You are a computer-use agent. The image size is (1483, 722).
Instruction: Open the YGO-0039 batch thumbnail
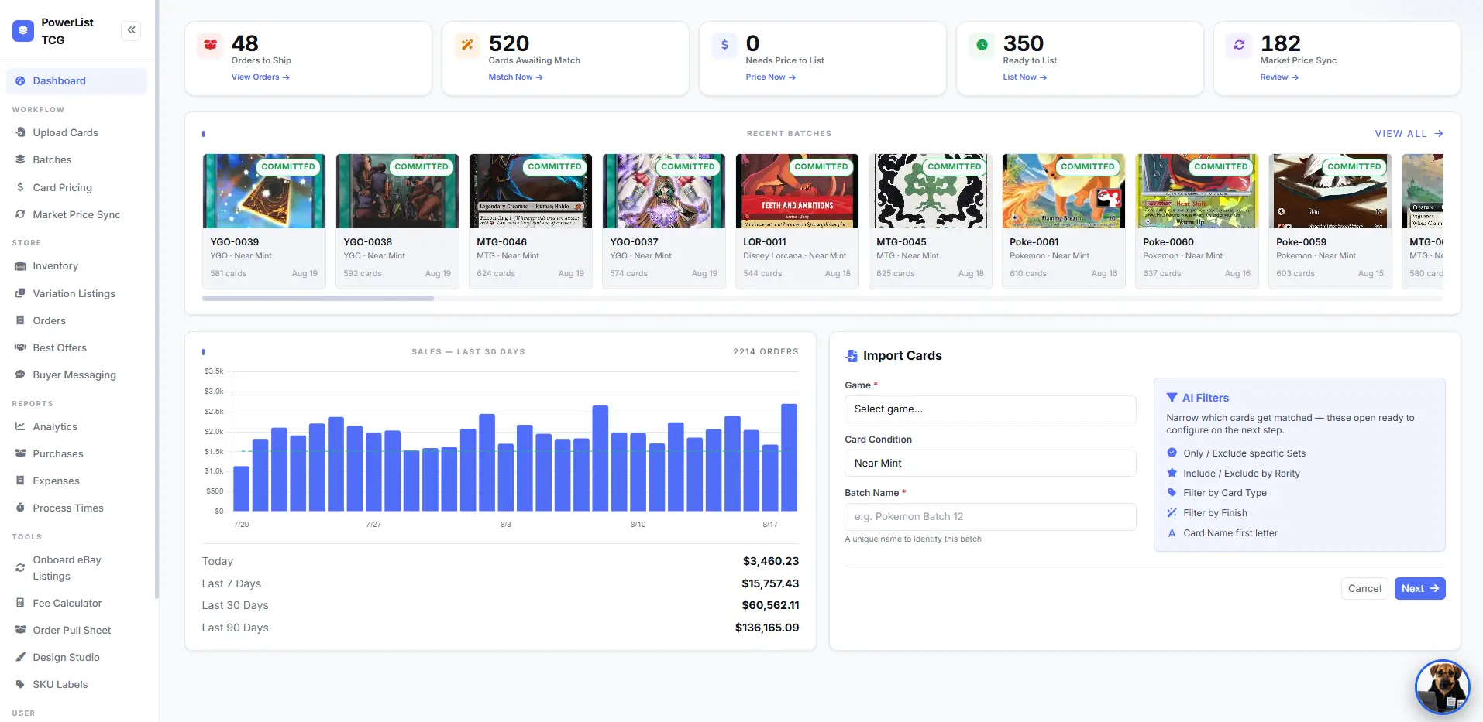(264, 191)
